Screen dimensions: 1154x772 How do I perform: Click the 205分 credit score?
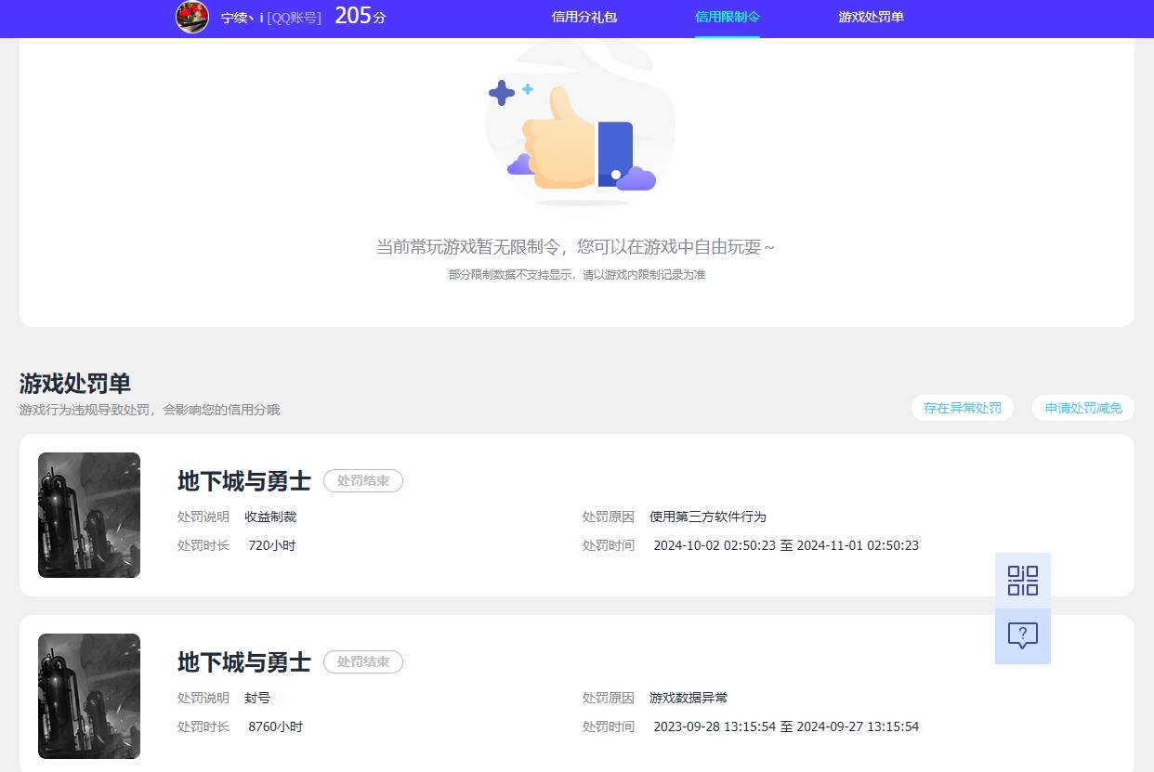(x=359, y=16)
